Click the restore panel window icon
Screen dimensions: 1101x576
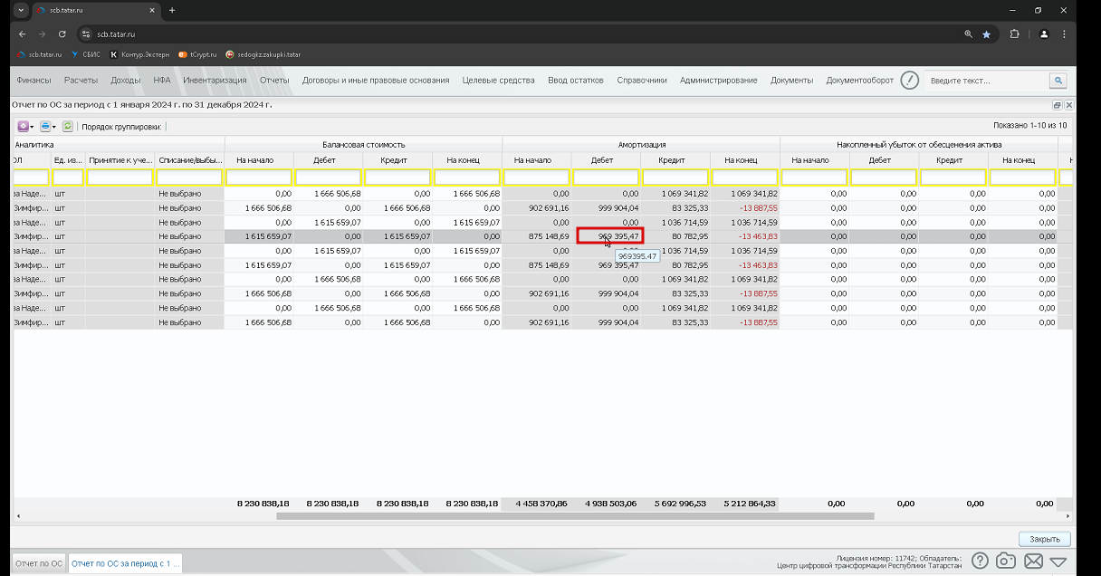pos(1058,105)
